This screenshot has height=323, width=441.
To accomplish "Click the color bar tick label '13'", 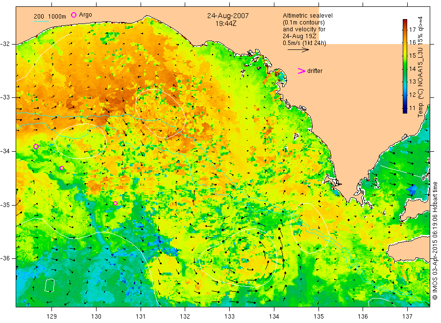I will pyautogui.click(x=412, y=82).
